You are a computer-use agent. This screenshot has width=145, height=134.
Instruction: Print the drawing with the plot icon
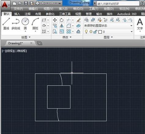[x=37, y=3]
